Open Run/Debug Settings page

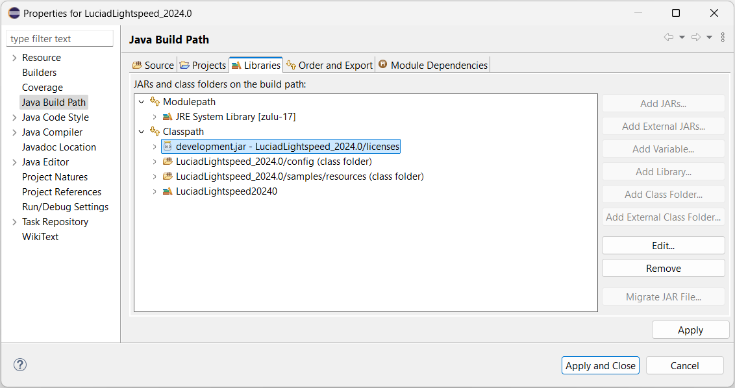(65, 207)
